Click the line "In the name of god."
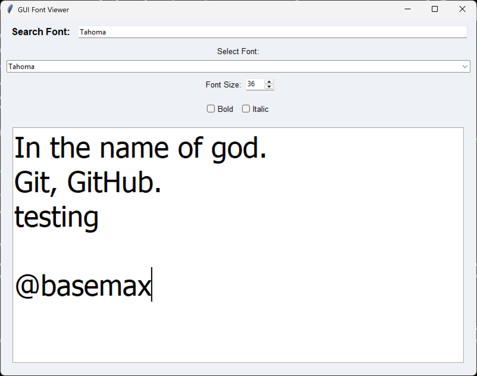 point(141,148)
